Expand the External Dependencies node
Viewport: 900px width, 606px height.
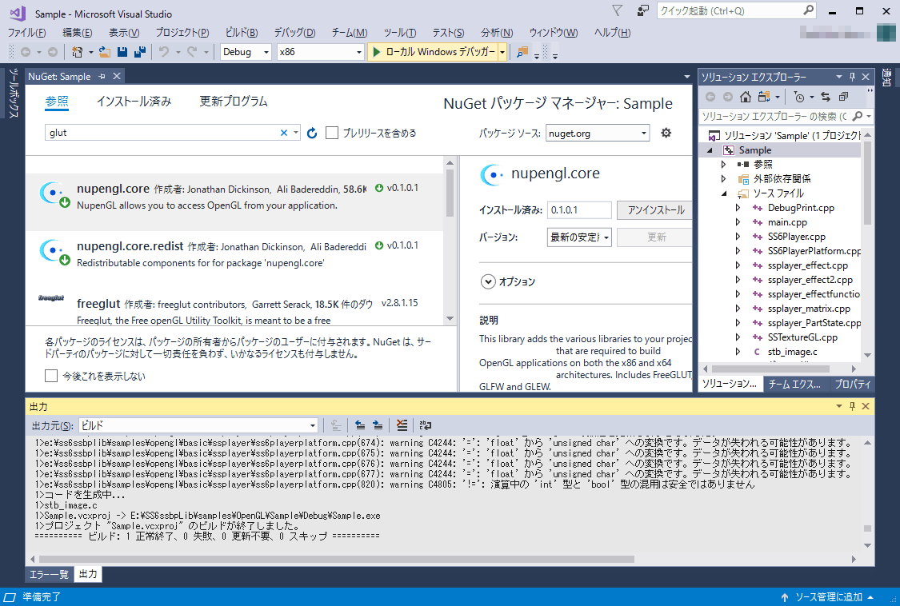pyautogui.click(x=724, y=179)
